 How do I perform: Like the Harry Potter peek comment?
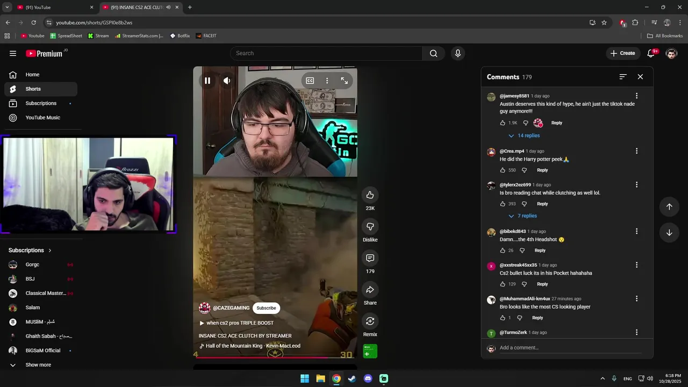(503, 170)
